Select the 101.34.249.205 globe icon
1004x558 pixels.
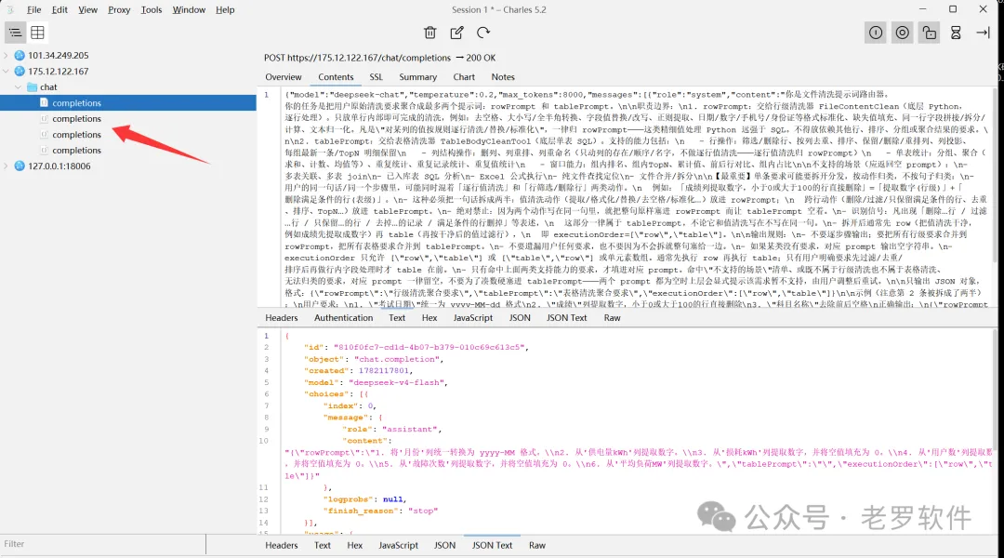[x=20, y=55]
